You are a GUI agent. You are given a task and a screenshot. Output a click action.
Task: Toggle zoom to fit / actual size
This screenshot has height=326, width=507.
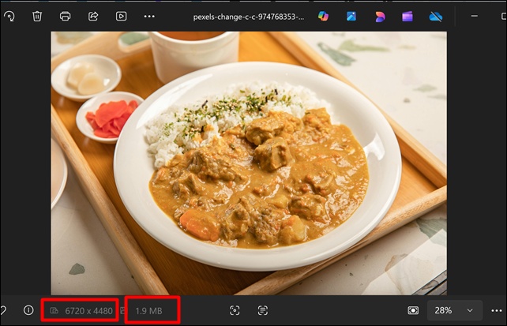[x=412, y=311]
